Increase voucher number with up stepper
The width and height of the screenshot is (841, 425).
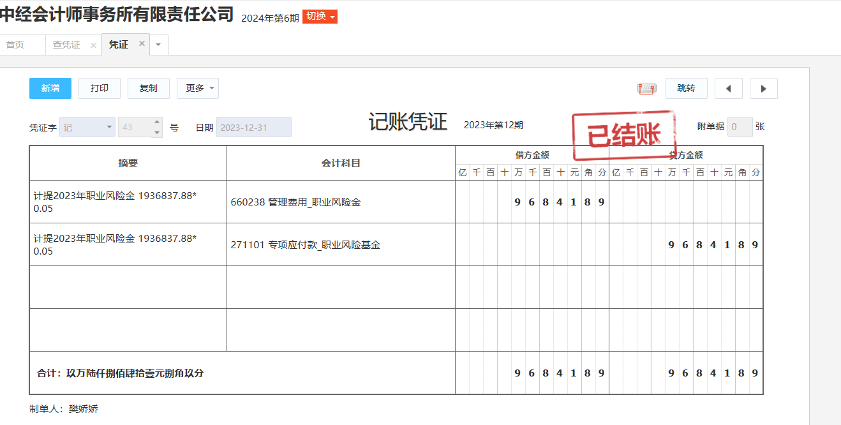(x=157, y=122)
